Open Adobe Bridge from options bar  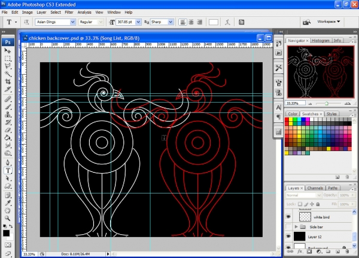[306, 22]
